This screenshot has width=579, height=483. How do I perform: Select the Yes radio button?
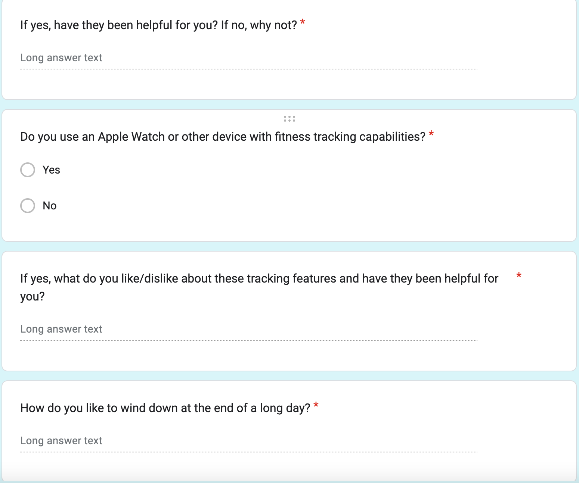coord(28,170)
